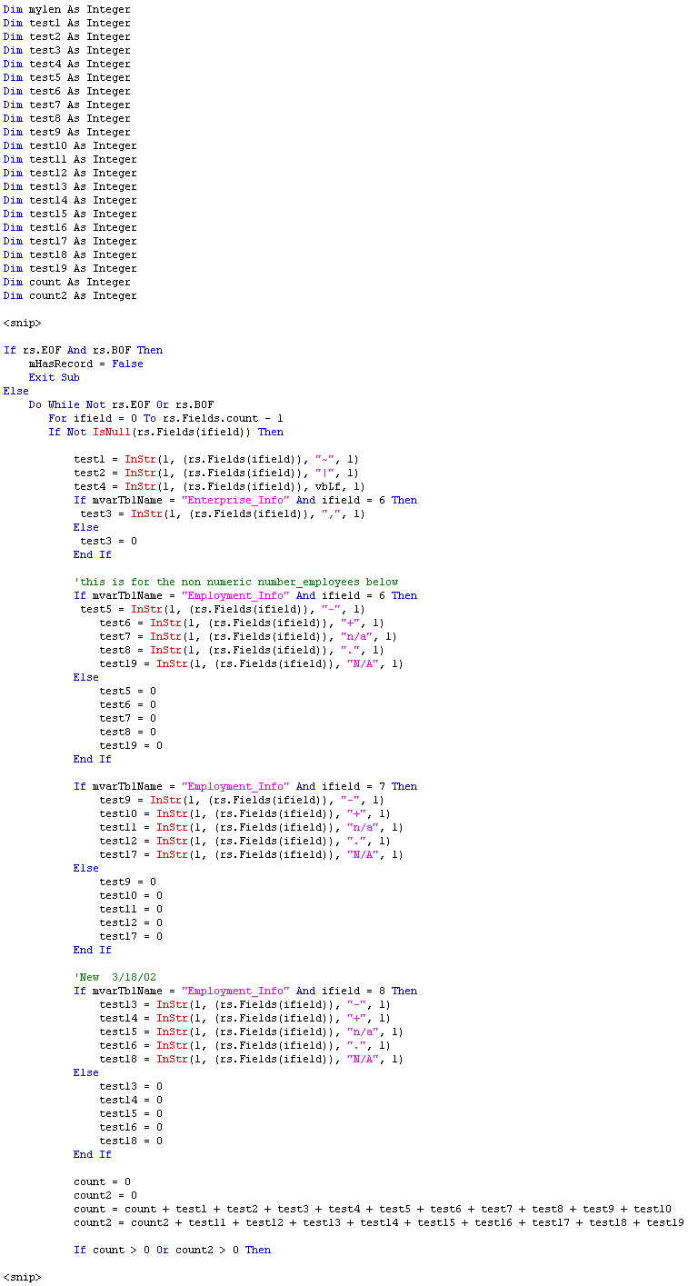Click the 'test5 = InStr' line
688x1286 pixels.
pos(223,609)
